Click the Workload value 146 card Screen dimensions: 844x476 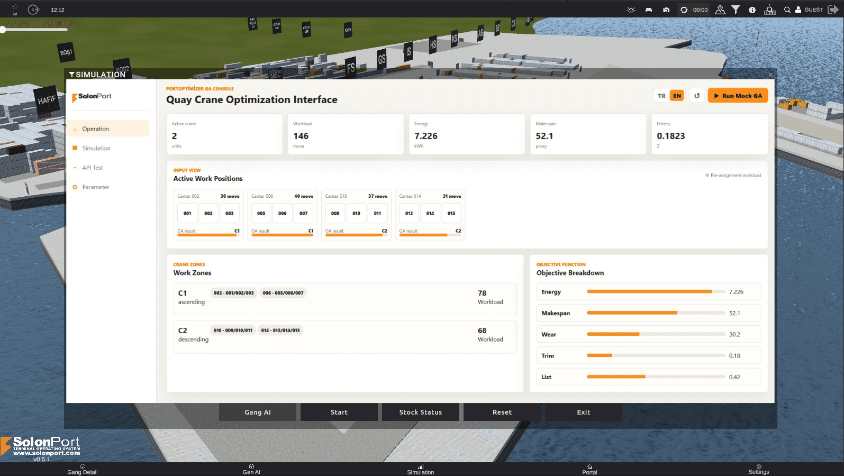point(346,134)
